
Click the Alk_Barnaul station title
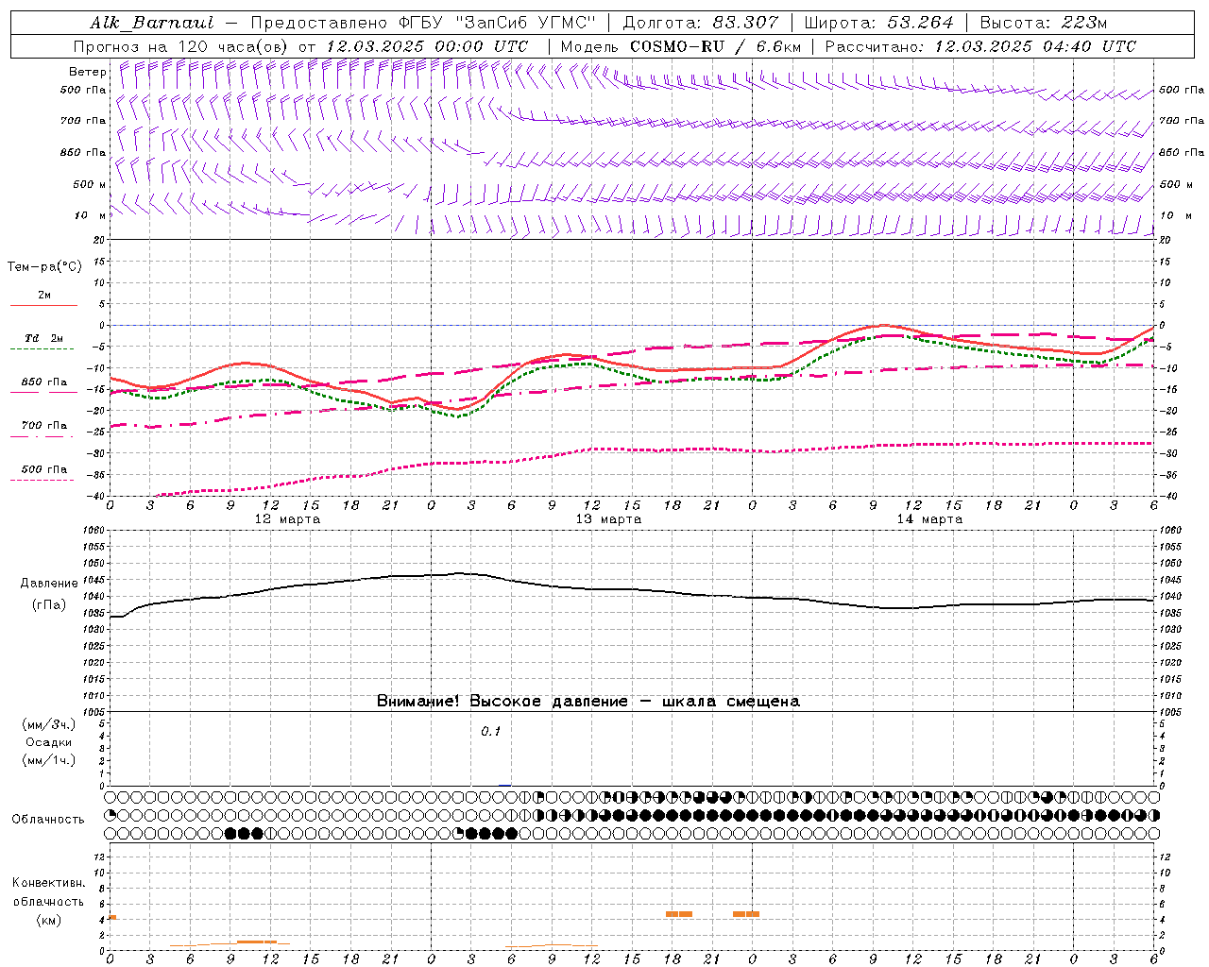(152, 23)
